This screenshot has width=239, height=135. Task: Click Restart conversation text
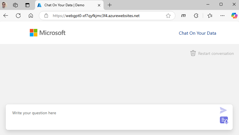(216, 53)
